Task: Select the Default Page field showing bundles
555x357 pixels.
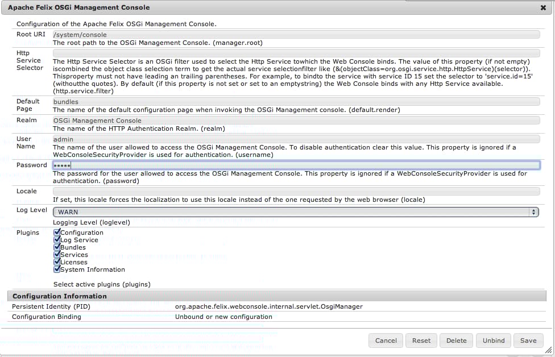Action: [x=296, y=101]
